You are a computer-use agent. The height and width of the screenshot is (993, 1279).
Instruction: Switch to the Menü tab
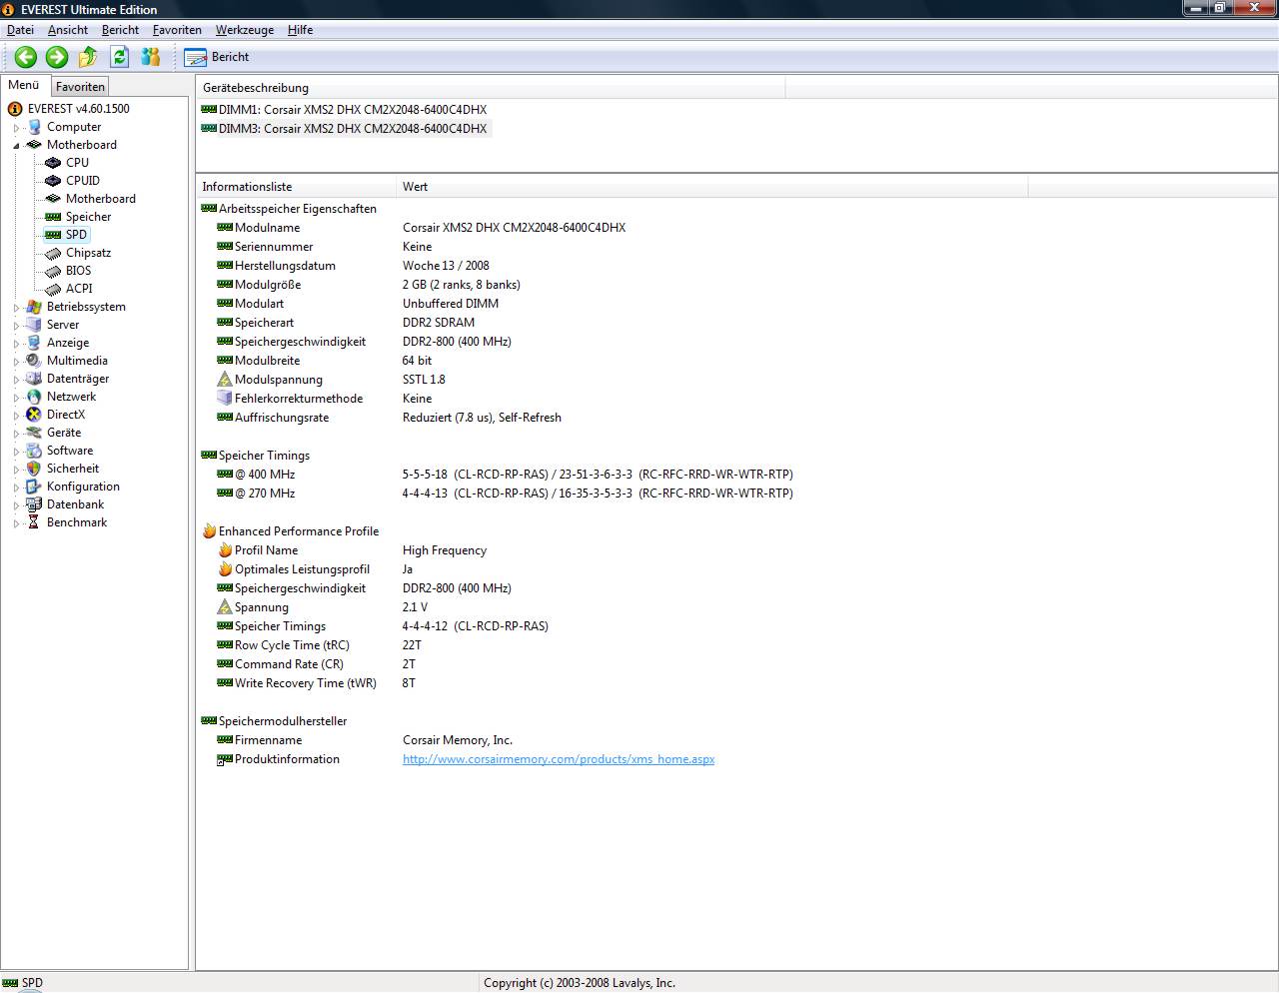pyautogui.click(x=24, y=86)
